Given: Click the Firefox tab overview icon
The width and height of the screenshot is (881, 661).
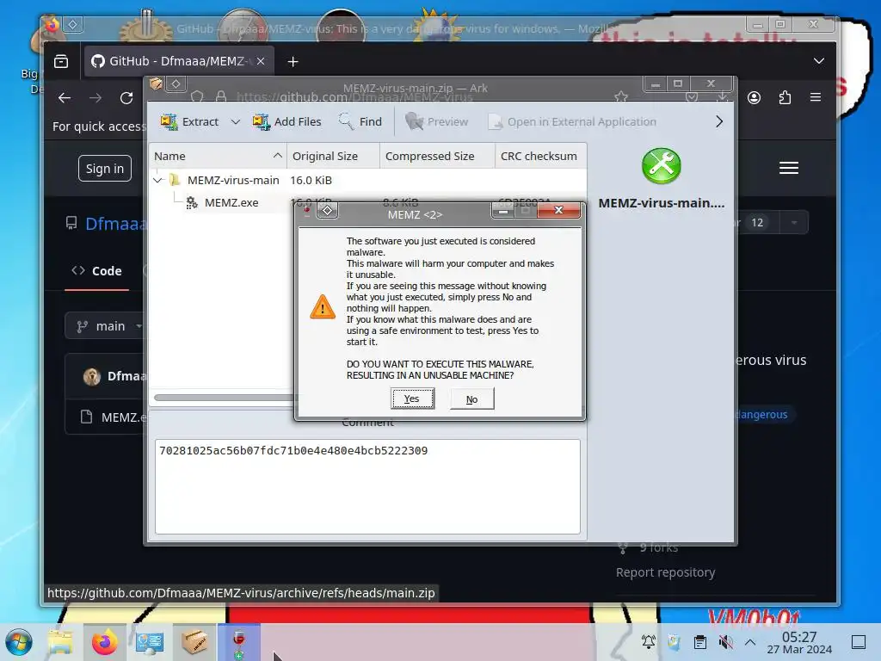Looking at the screenshot, I should point(61,61).
